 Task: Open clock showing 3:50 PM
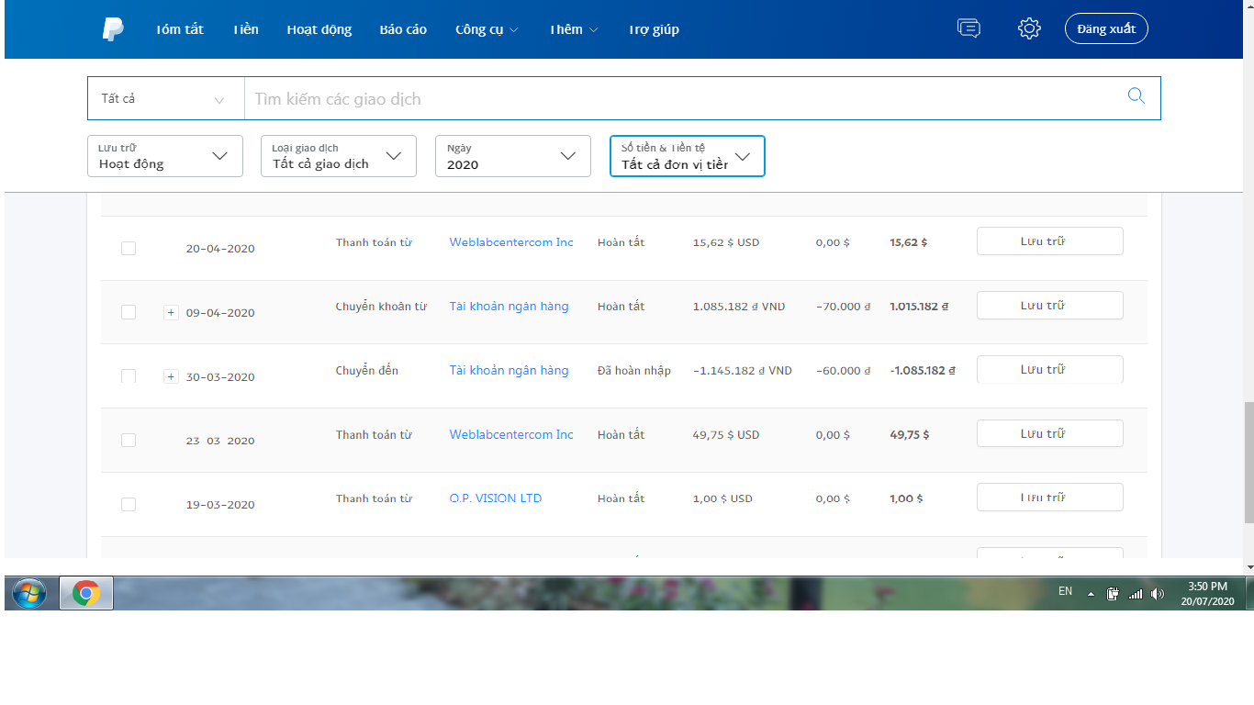point(1207,593)
